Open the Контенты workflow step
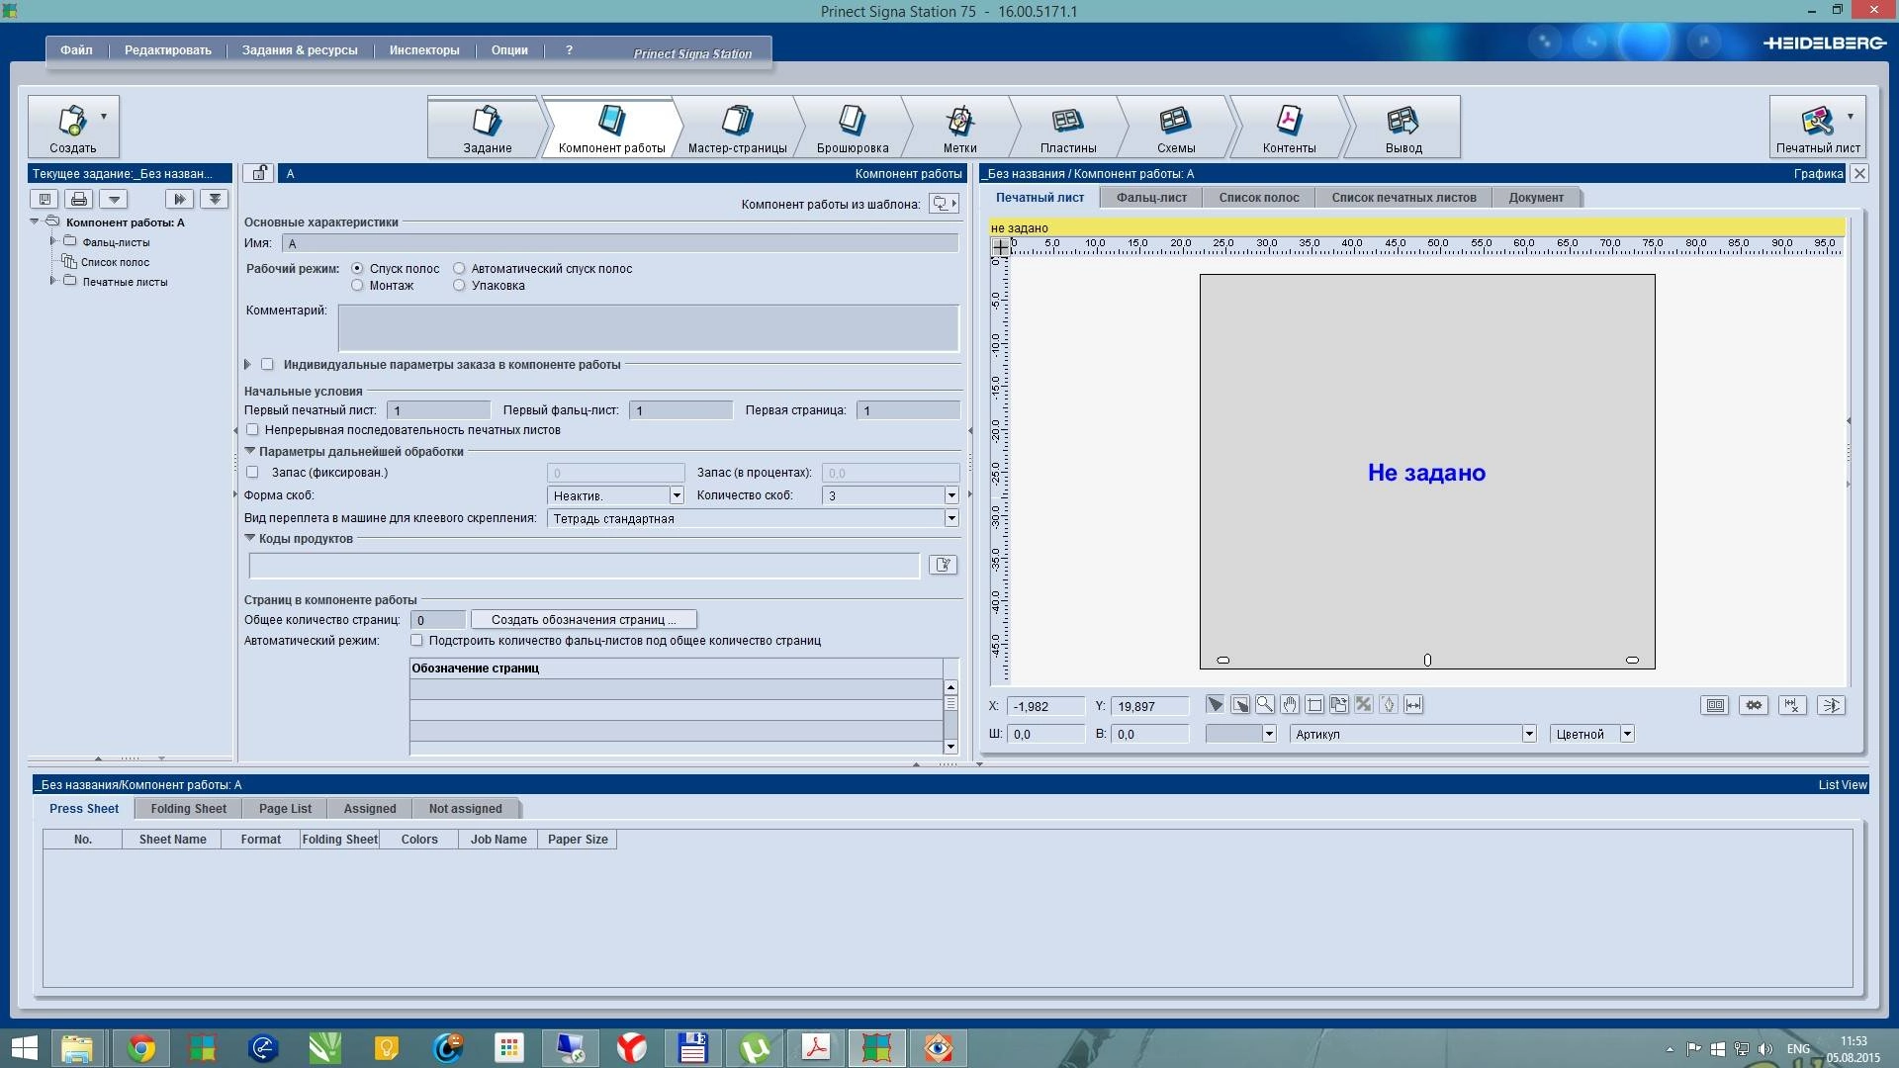This screenshot has width=1899, height=1068. coord(1289,128)
